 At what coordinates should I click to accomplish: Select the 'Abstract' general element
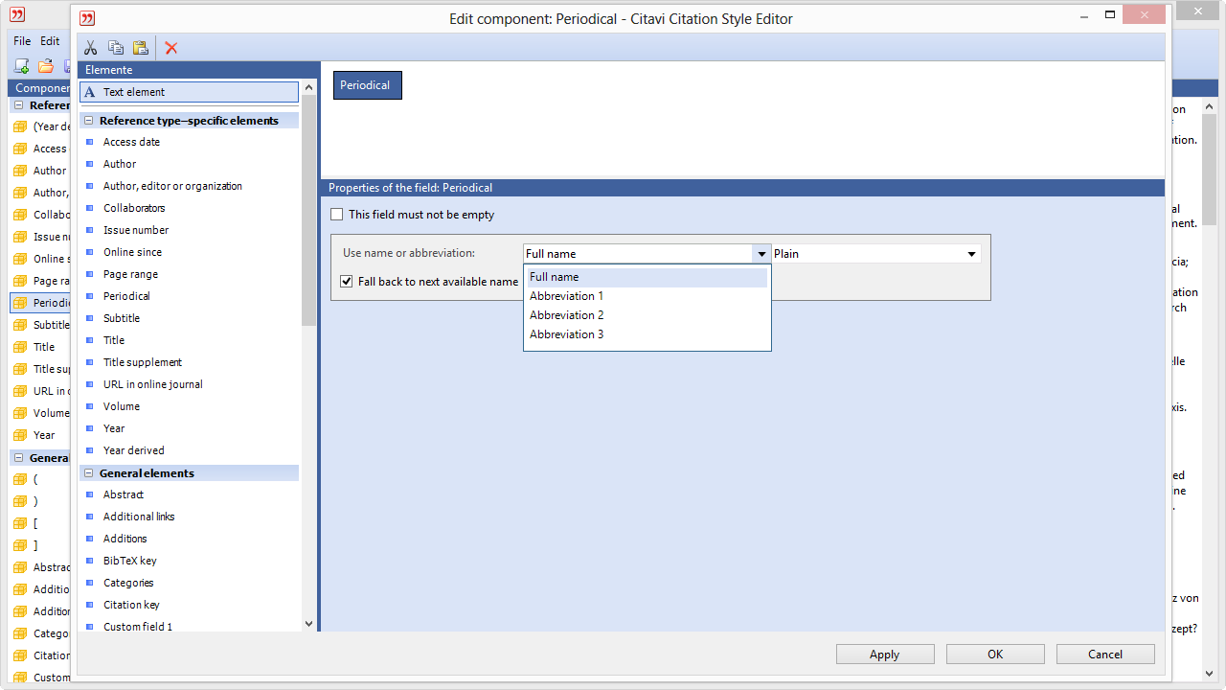pyautogui.click(x=124, y=494)
